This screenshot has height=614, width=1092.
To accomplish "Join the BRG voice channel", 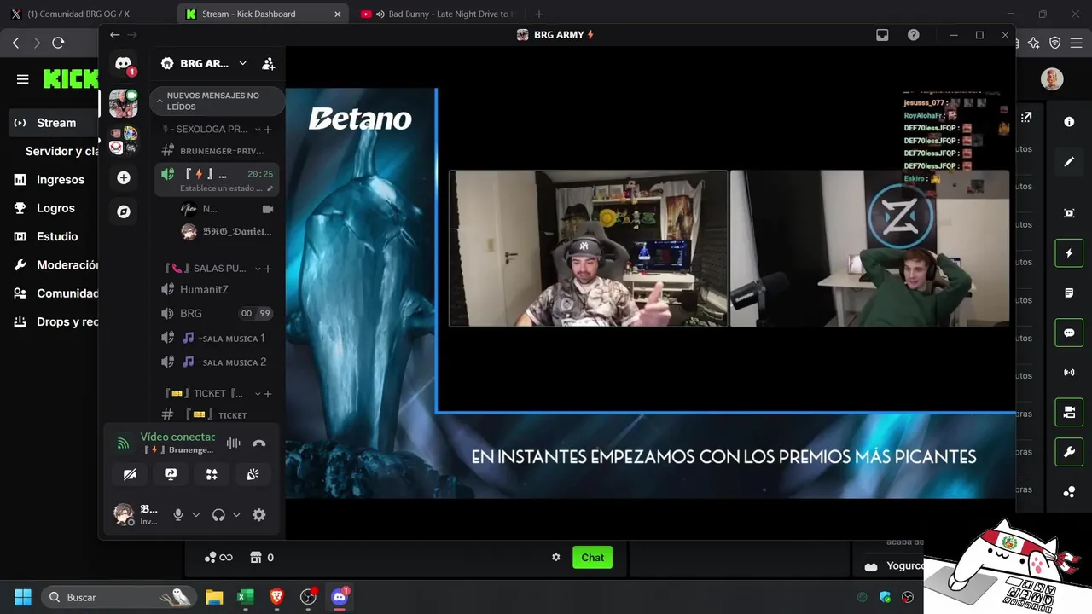I will point(217,314).
